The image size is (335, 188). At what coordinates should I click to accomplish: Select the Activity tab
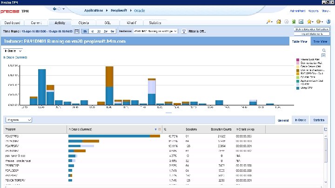60,23
